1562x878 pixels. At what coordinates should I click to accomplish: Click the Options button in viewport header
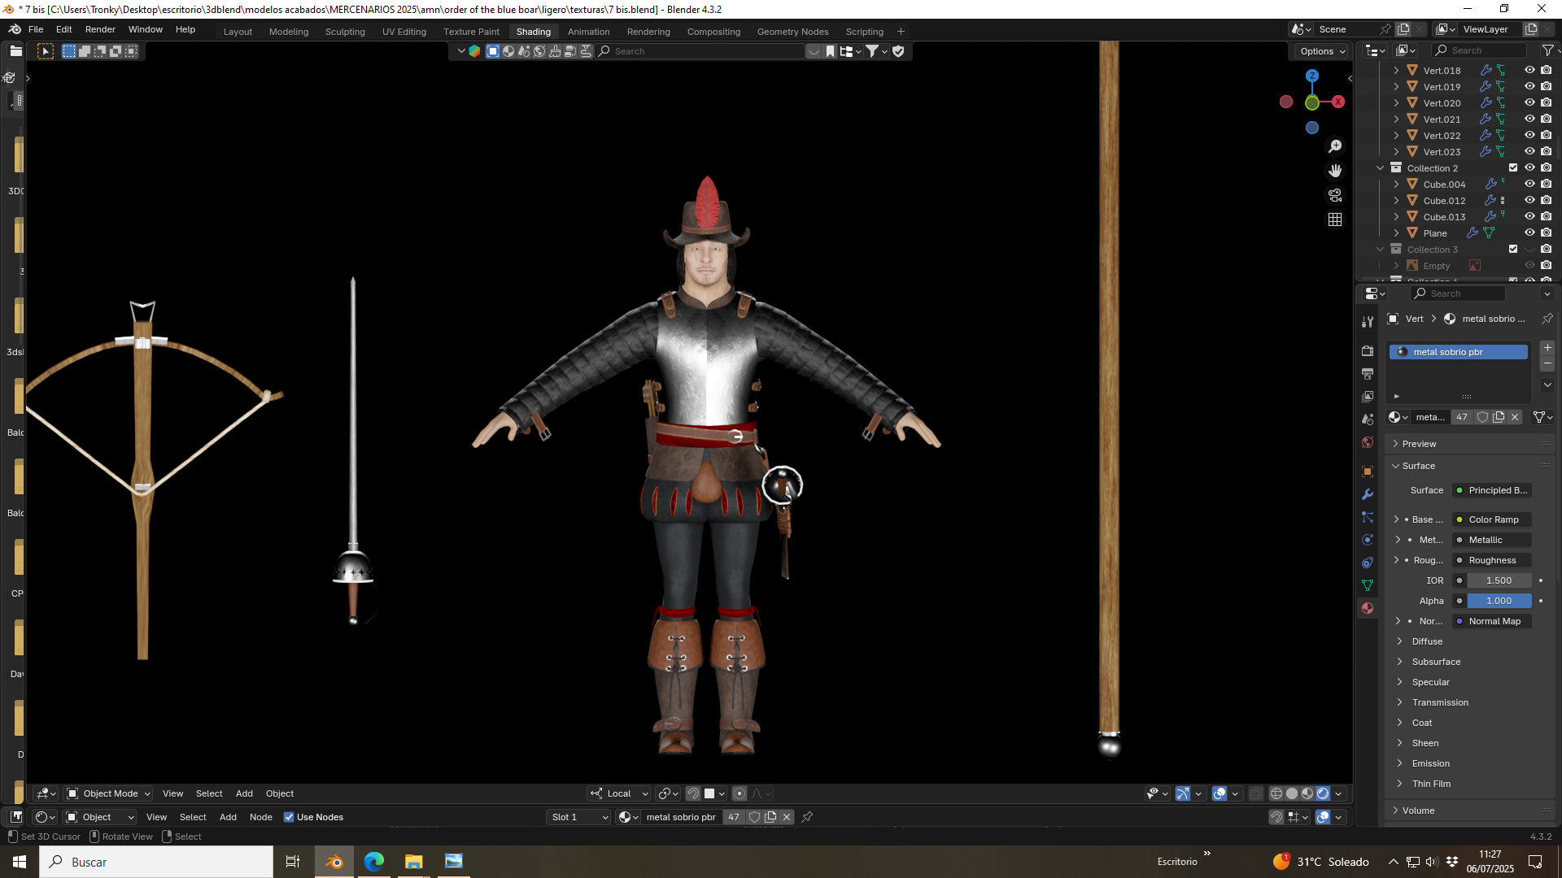click(x=1320, y=51)
